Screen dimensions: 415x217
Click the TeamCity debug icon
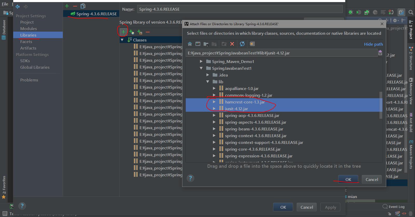tap(367, 12)
